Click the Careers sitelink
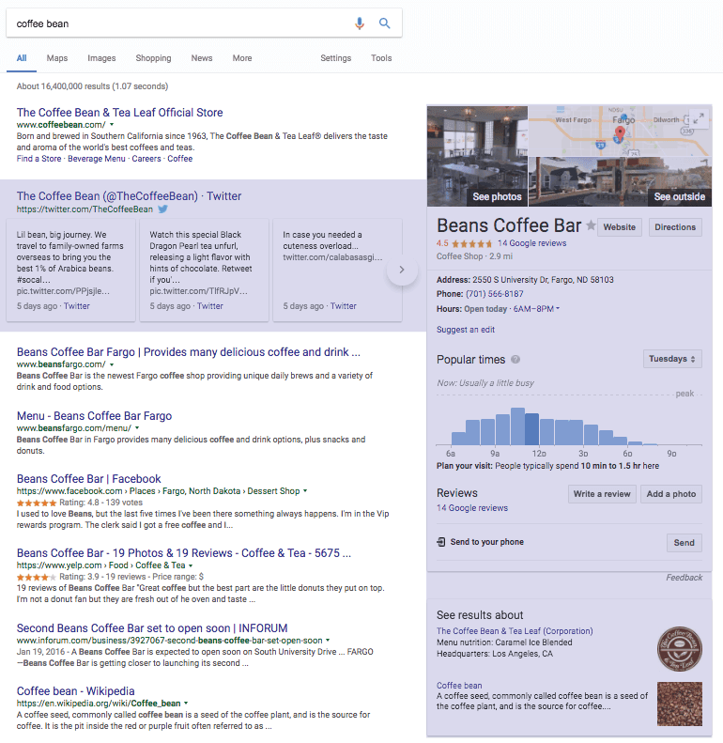723x743 pixels. [x=146, y=159]
